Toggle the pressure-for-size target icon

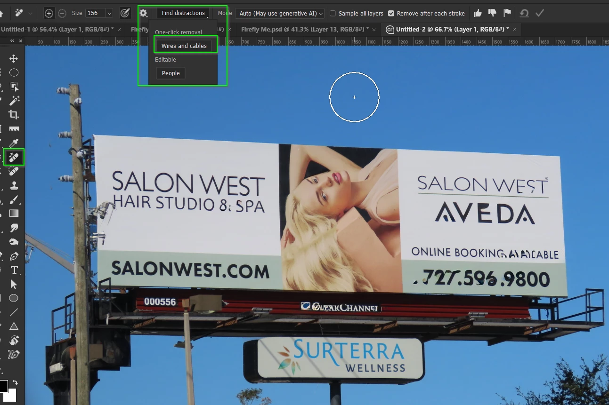[125, 13]
